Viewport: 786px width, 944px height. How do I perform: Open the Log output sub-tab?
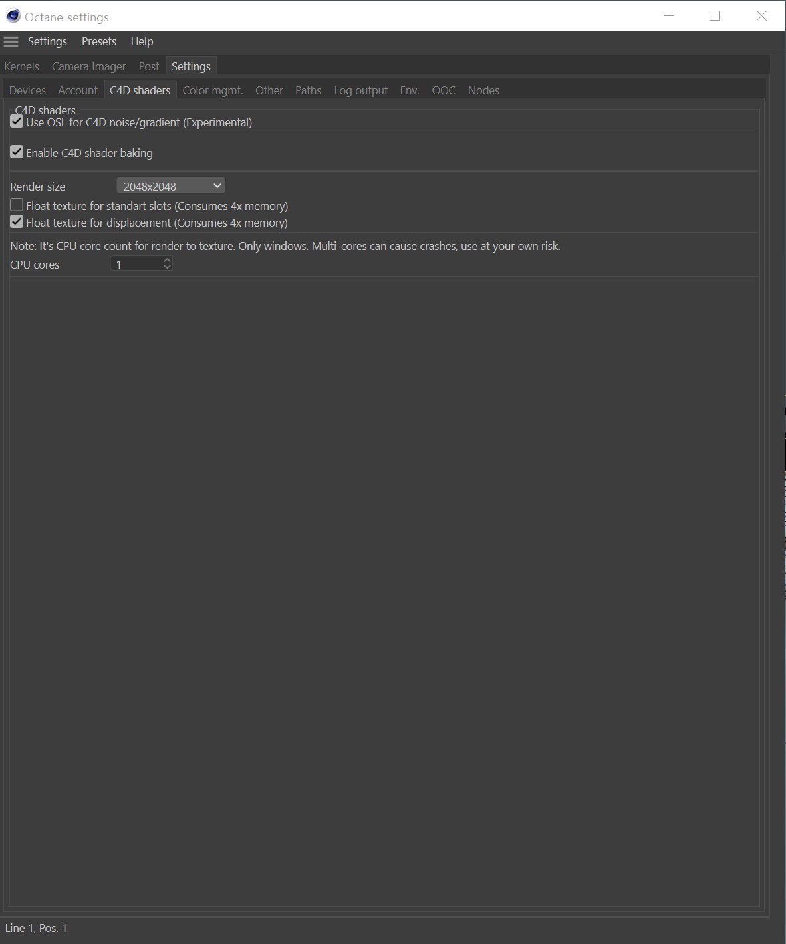tap(361, 90)
